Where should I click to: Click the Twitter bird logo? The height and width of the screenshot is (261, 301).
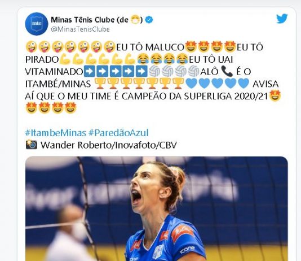[x=282, y=19]
